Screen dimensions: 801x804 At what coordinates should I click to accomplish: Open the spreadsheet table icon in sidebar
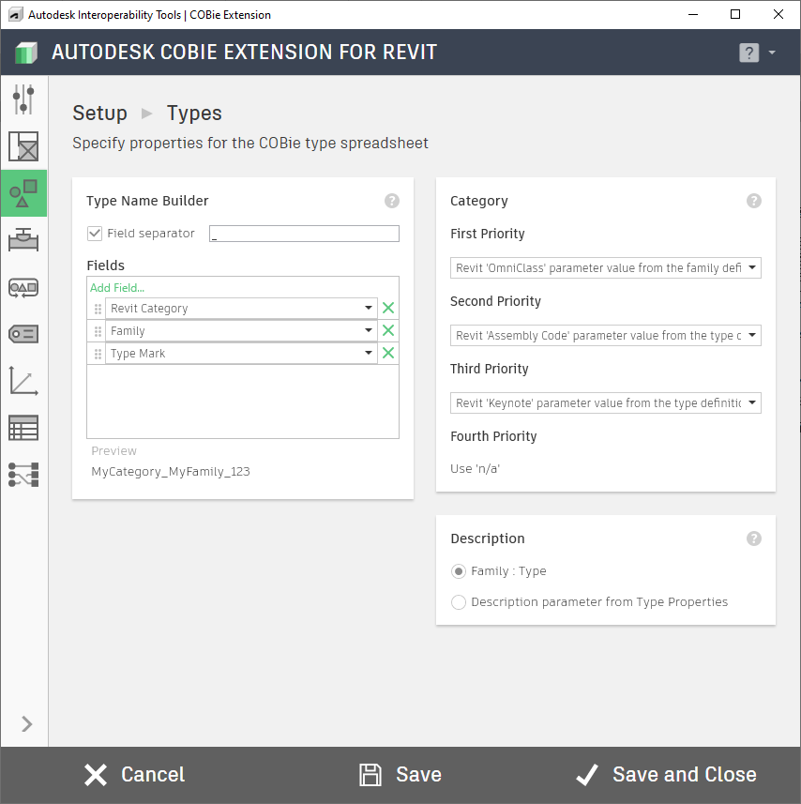(23, 428)
